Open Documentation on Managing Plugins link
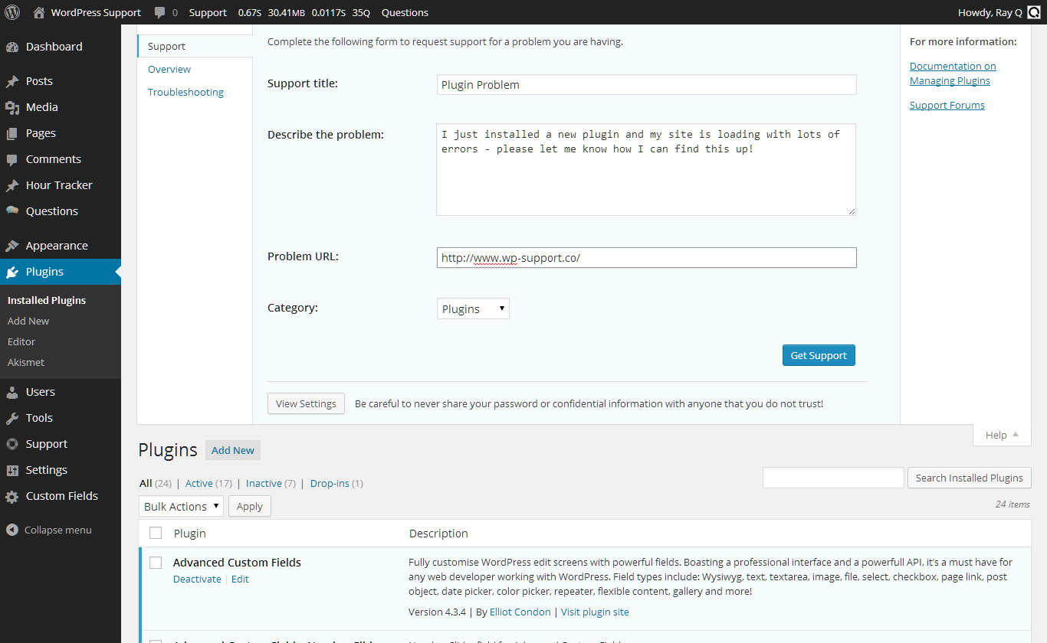 click(x=953, y=73)
